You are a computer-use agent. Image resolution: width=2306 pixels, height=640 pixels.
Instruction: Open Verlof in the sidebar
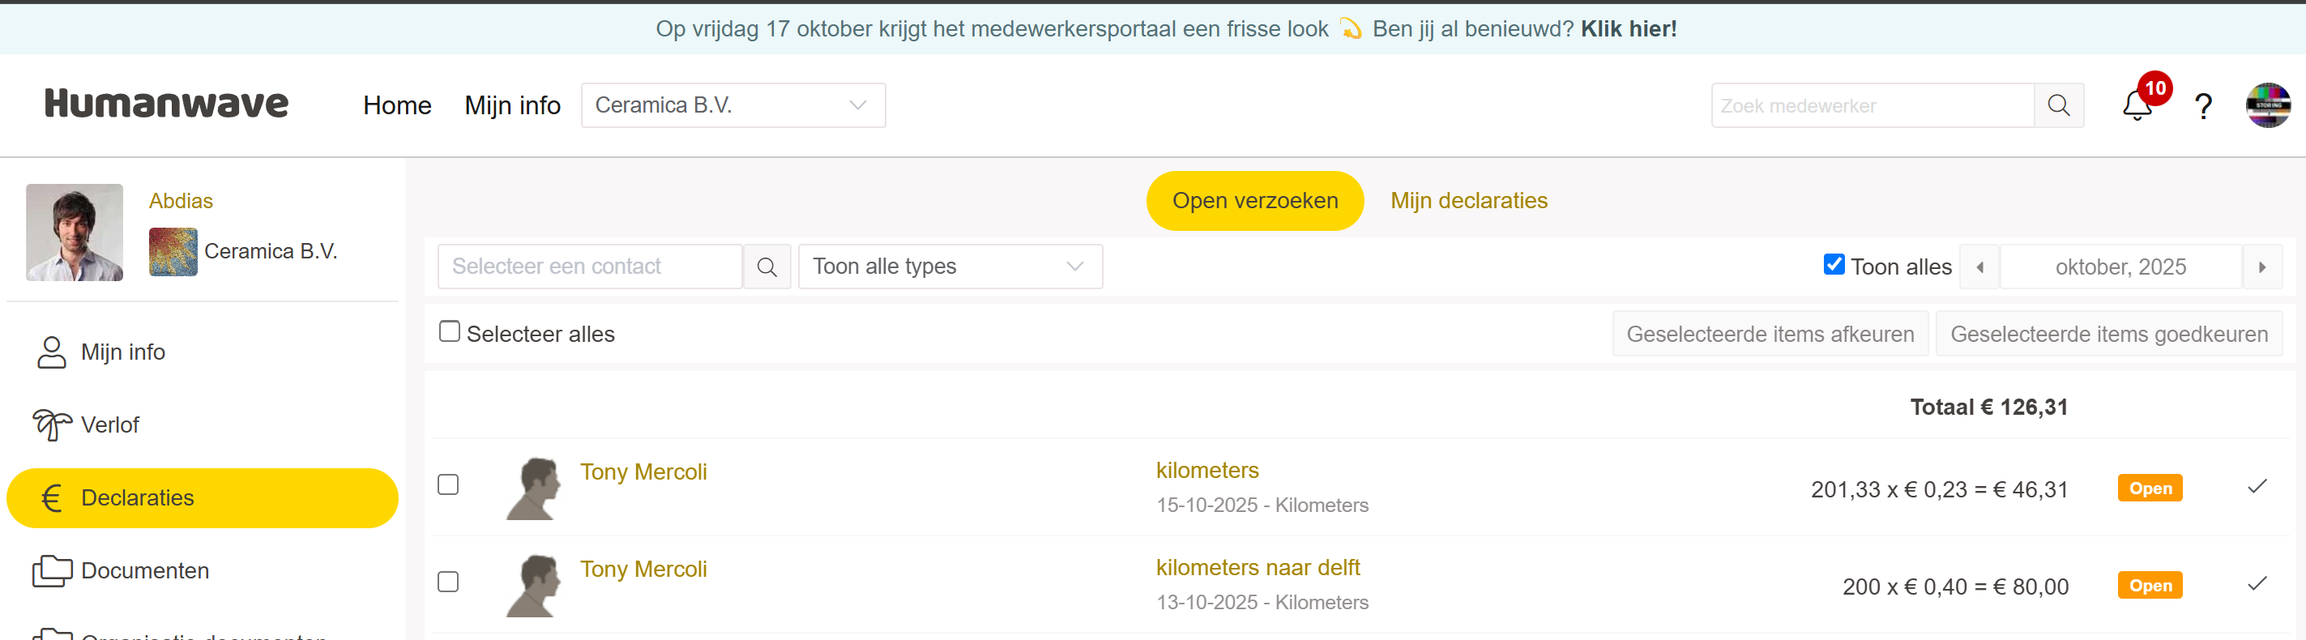(110, 425)
